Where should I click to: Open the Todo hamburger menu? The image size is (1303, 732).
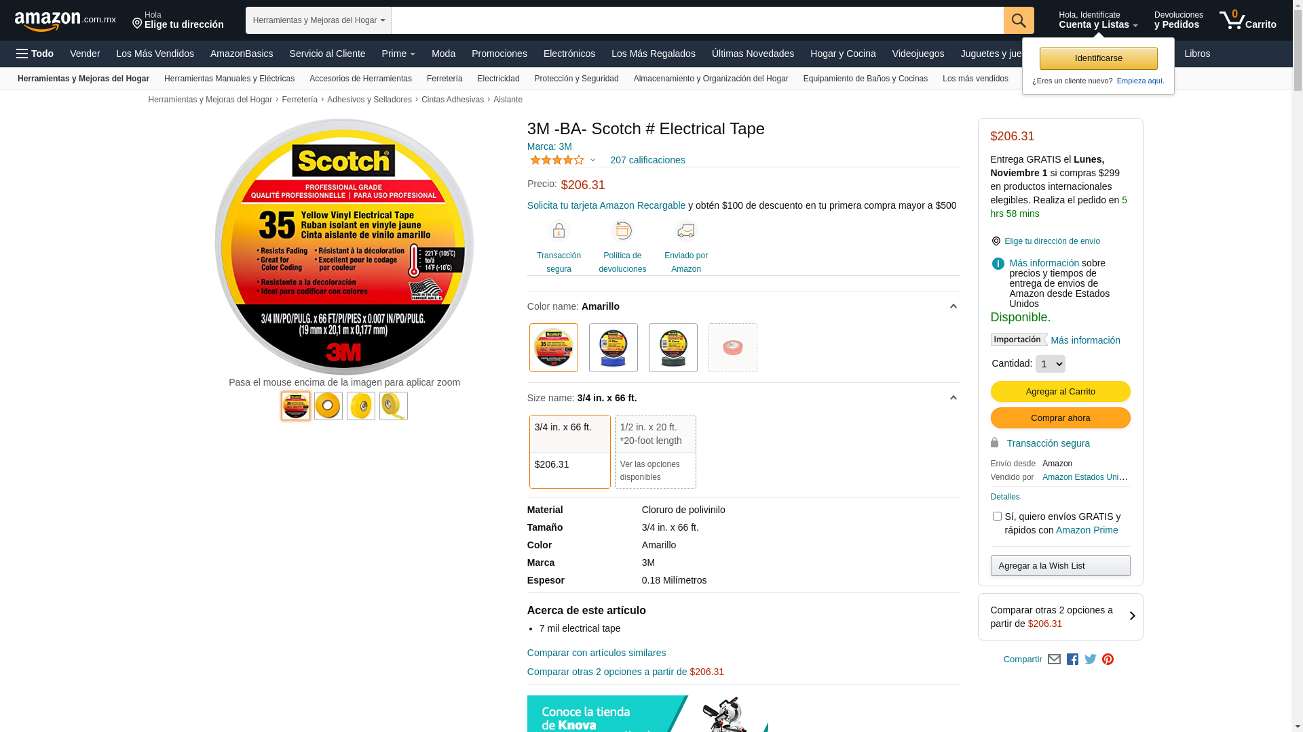pyautogui.click(x=35, y=54)
